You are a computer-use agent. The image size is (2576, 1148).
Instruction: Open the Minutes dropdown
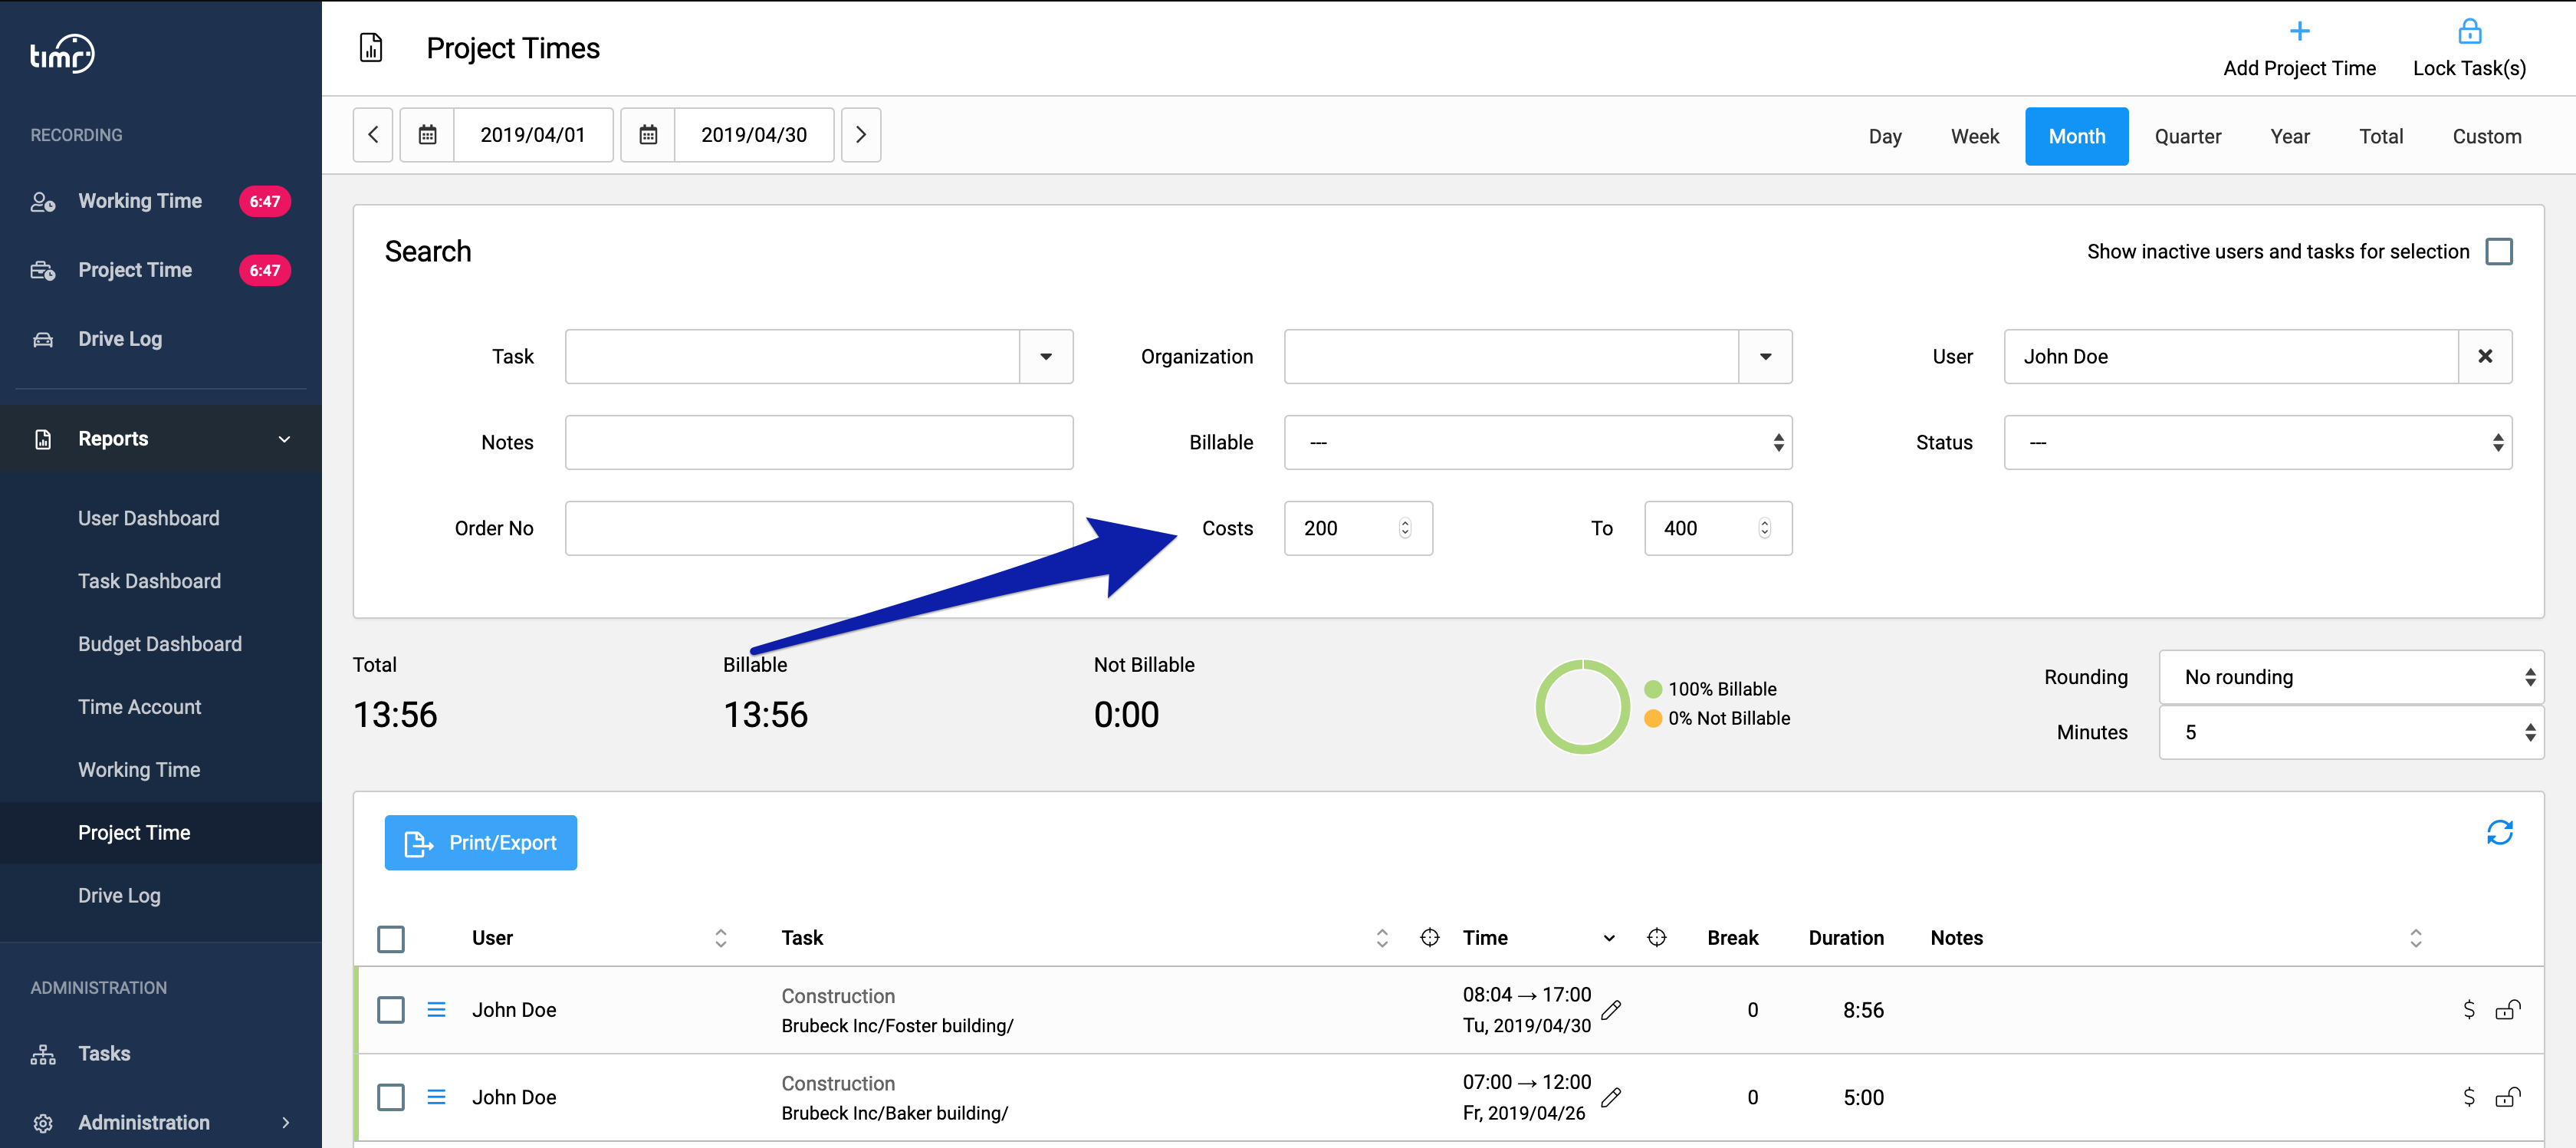[x=2351, y=733]
